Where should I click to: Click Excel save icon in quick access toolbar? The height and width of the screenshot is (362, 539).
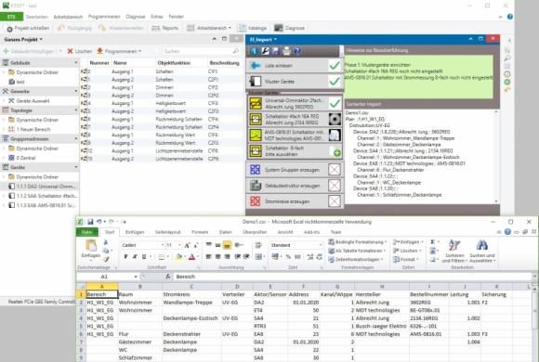coord(90,222)
